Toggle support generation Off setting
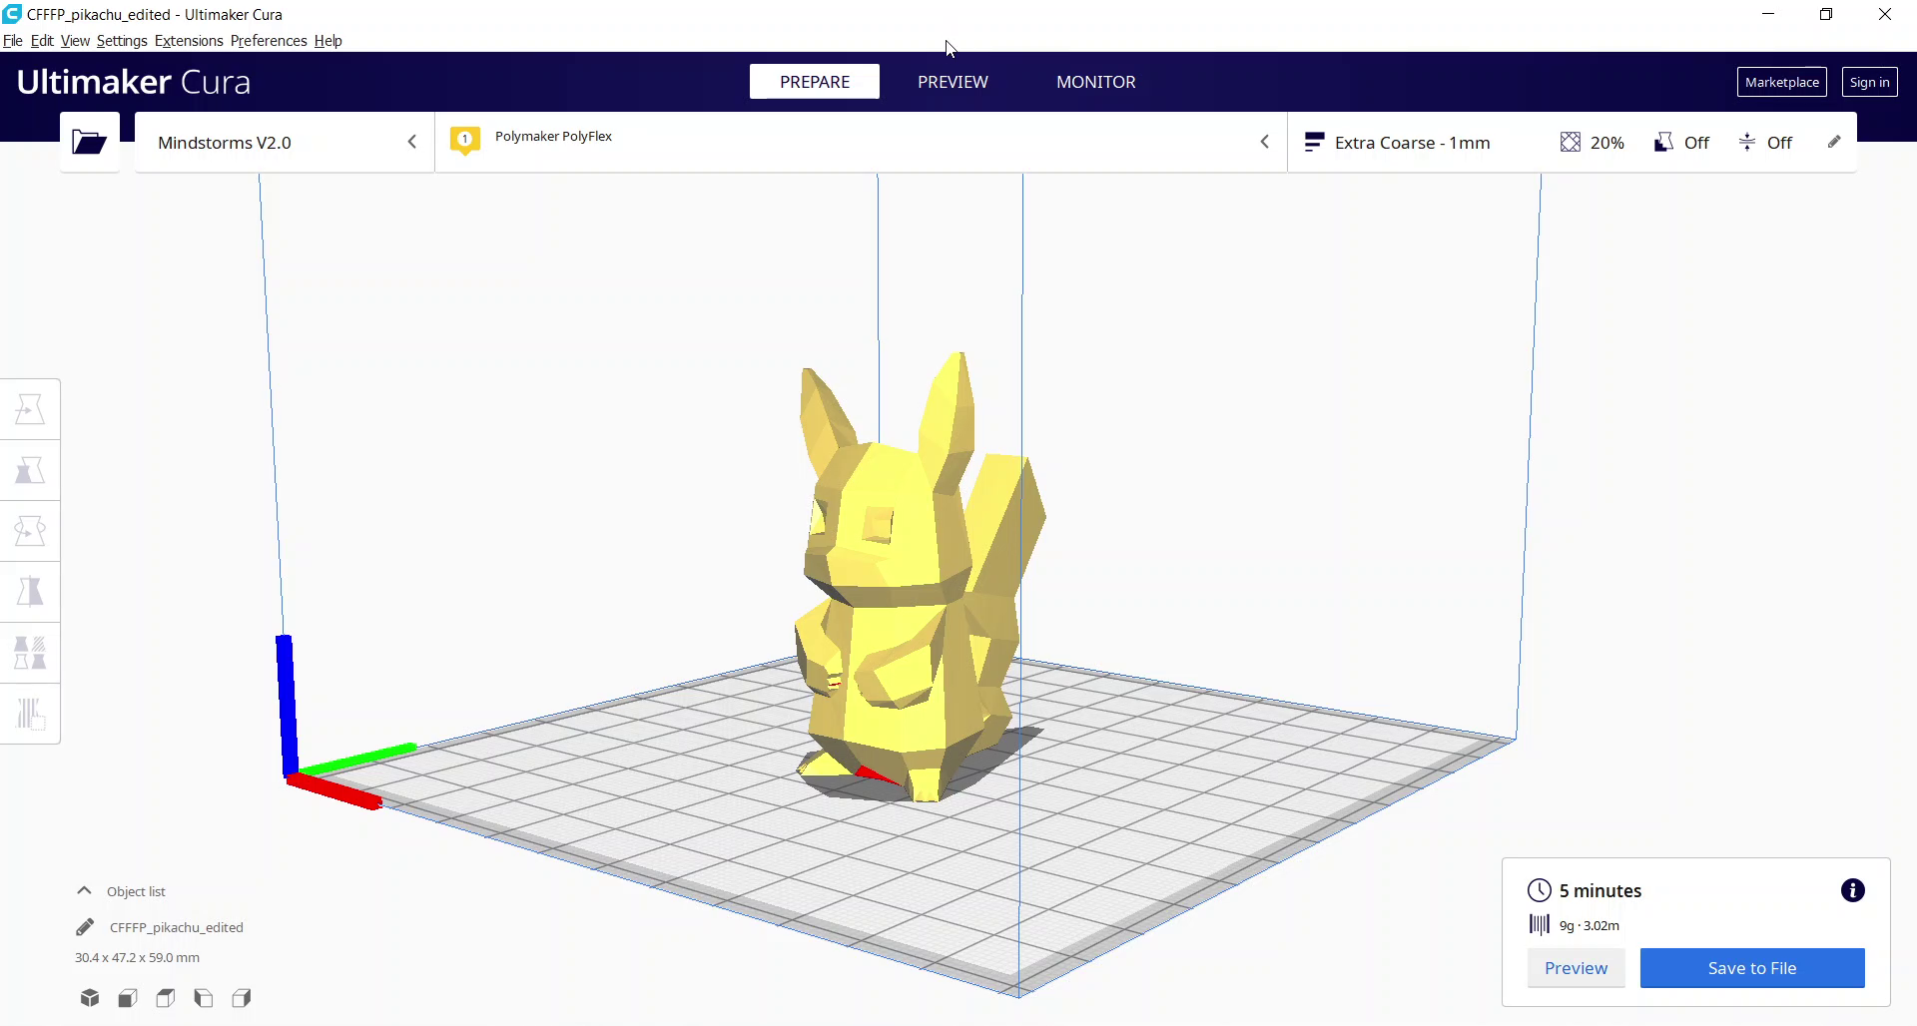This screenshot has height=1026, width=1917. [1681, 142]
